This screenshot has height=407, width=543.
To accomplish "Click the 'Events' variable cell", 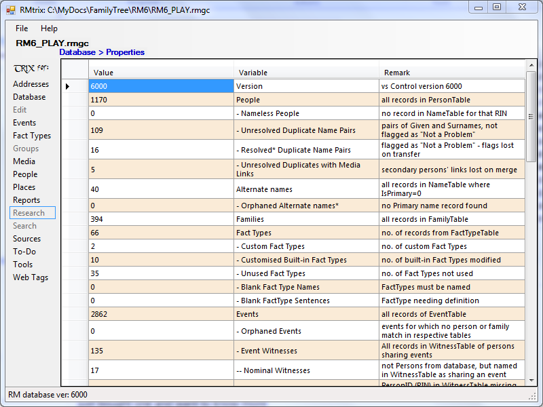I will [x=307, y=314].
